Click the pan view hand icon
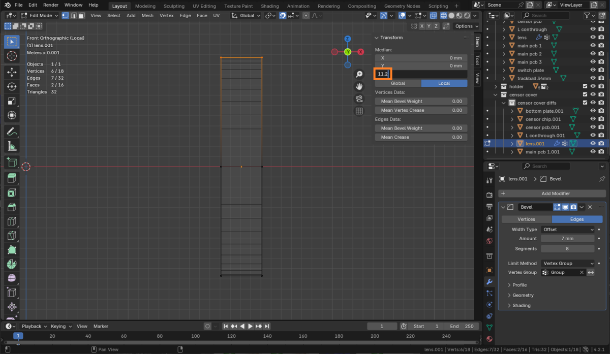610x354 pixels. pos(359,86)
